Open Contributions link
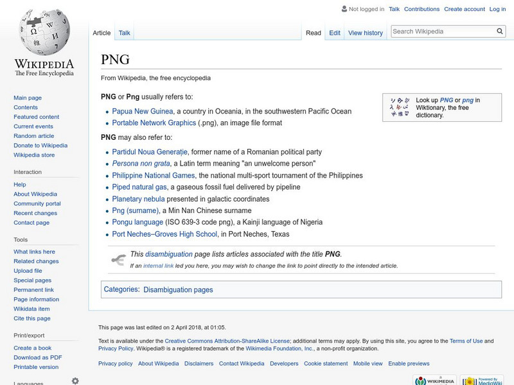Image resolution: width=514 pixels, height=385 pixels. [x=421, y=9]
